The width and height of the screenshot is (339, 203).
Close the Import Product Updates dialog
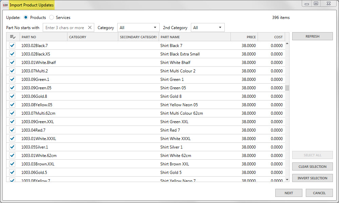coord(327,4)
